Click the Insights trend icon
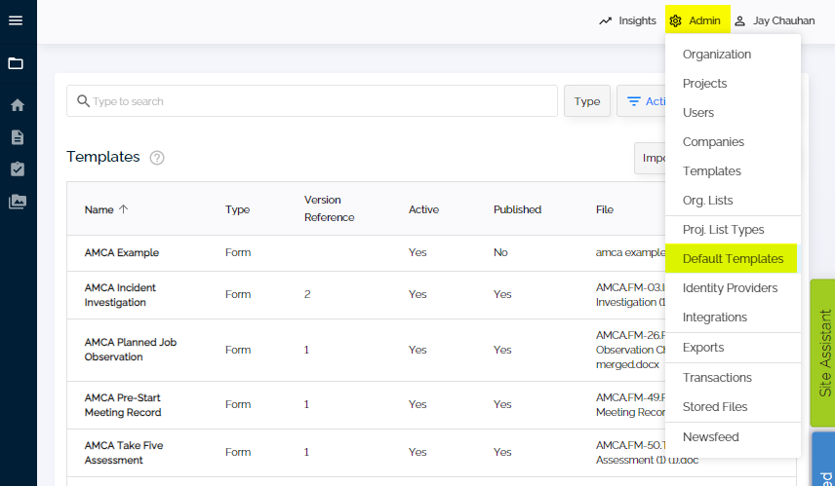The width and height of the screenshot is (835, 486). (606, 20)
